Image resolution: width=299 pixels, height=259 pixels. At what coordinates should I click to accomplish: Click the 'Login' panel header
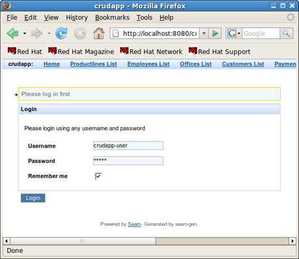pos(149,109)
